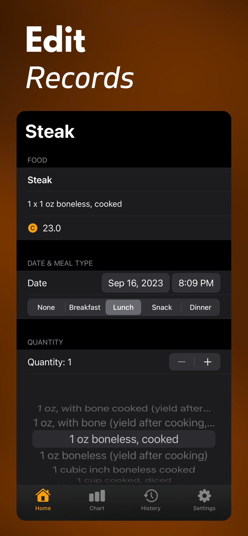This screenshot has width=248, height=536.
Task: Choose Snack as the meal type
Action: click(x=162, y=307)
